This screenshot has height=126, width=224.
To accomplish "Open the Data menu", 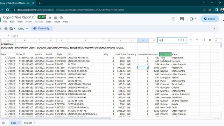I will [48, 22].
